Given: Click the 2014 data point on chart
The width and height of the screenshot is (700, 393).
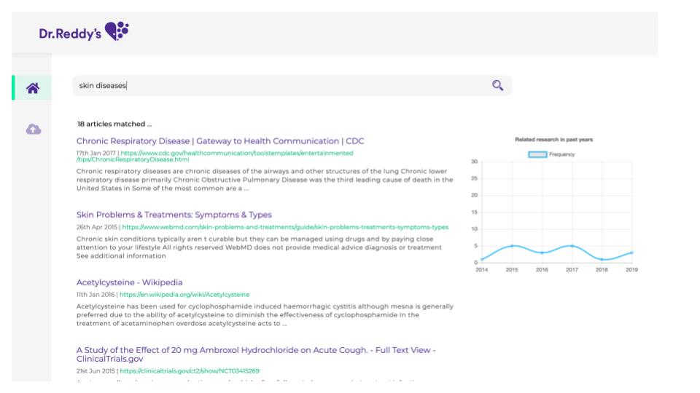Looking at the screenshot, I should tap(482, 260).
